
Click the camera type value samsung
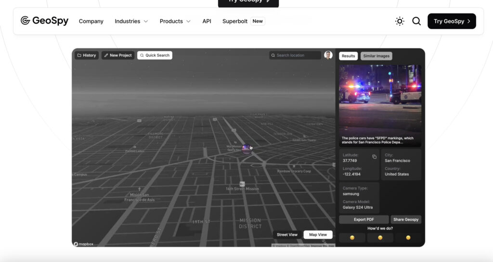pyautogui.click(x=351, y=194)
